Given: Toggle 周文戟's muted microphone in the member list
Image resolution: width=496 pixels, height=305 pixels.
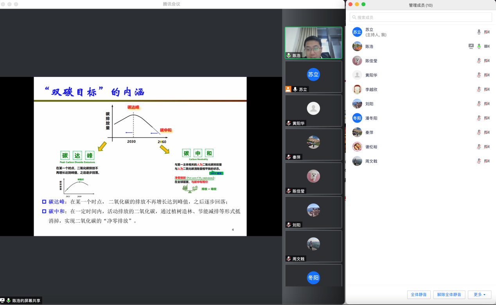Looking at the screenshot, I should 479,161.
